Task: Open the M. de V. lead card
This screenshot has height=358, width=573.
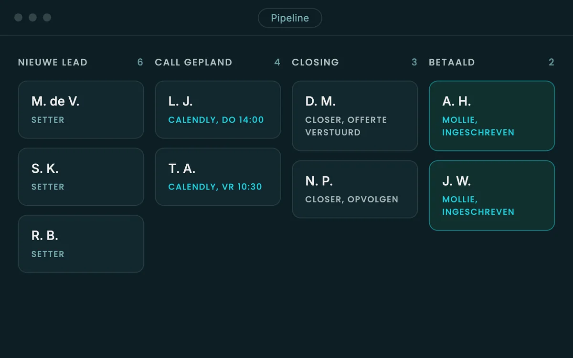Action: tap(81, 110)
